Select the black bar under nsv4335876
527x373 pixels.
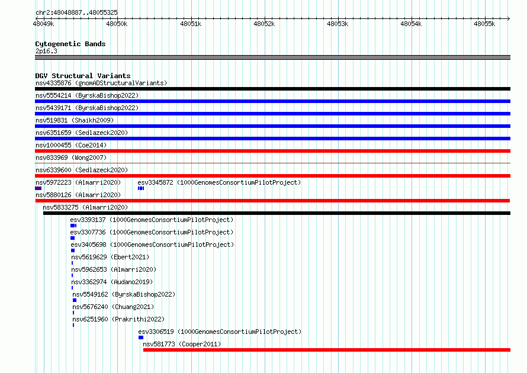coord(272,89)
